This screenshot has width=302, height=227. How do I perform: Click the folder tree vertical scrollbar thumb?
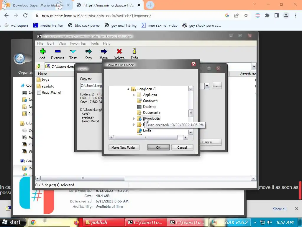191,113
